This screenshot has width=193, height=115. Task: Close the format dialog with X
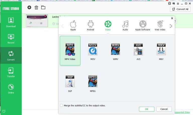pos(172,18)
